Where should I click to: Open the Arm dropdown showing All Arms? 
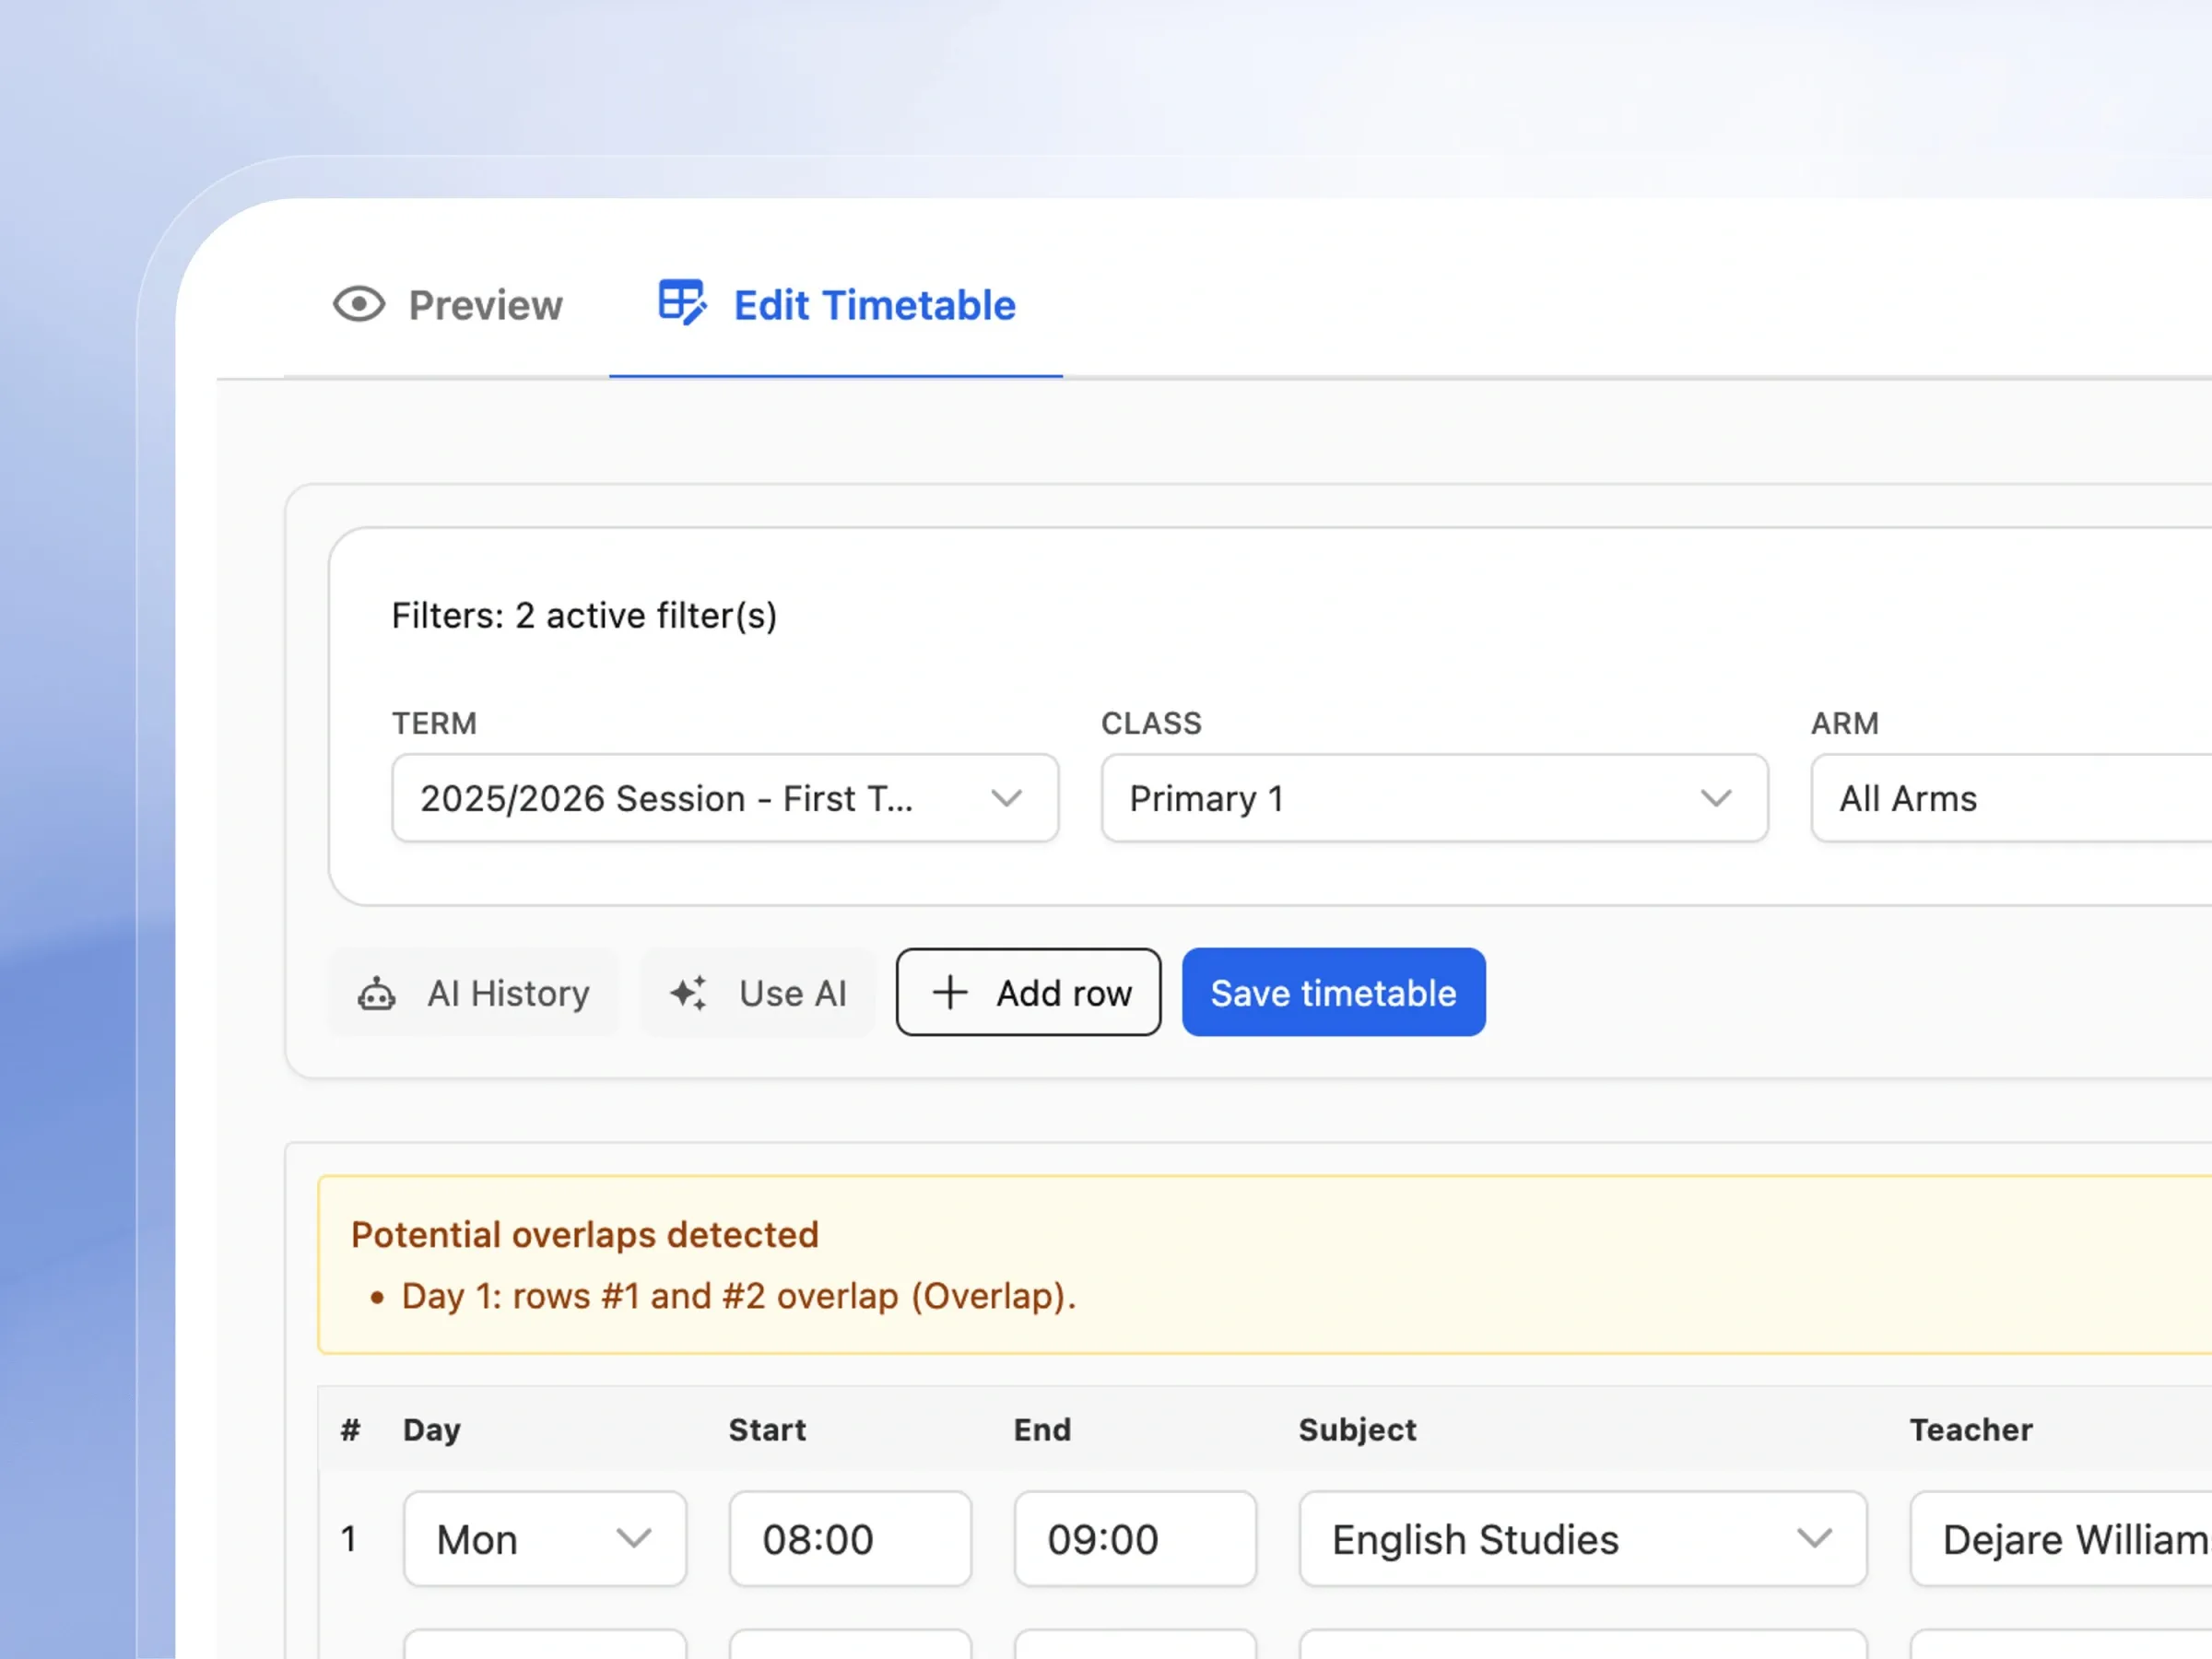pyautogui.click(x=2011, y=798)
